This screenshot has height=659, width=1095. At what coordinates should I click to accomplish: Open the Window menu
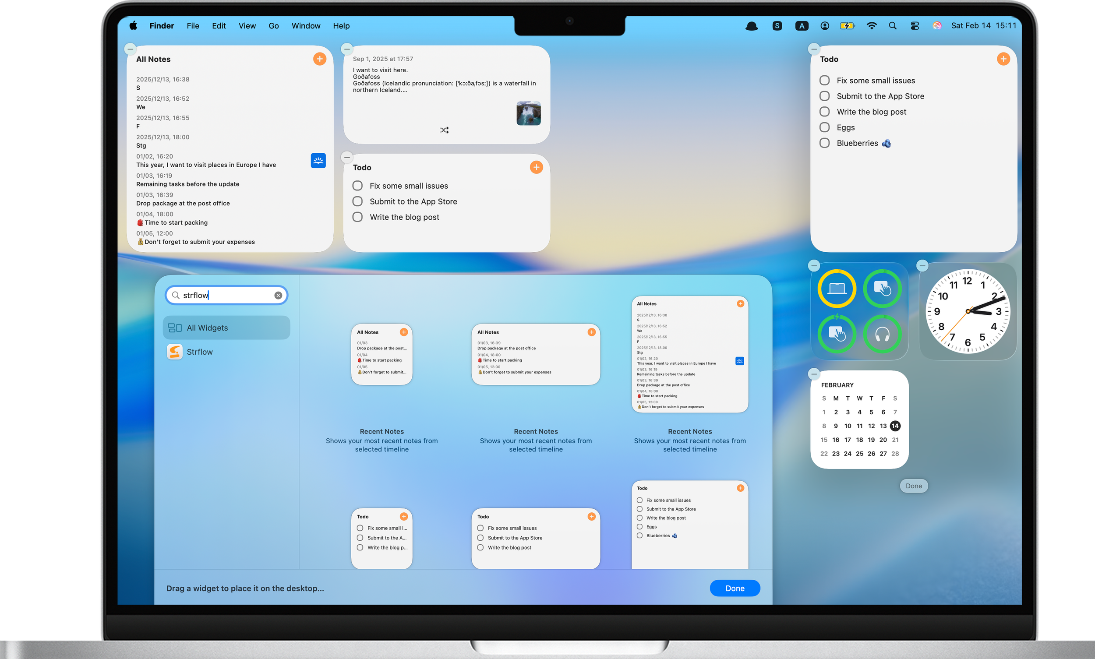(306, 26)
